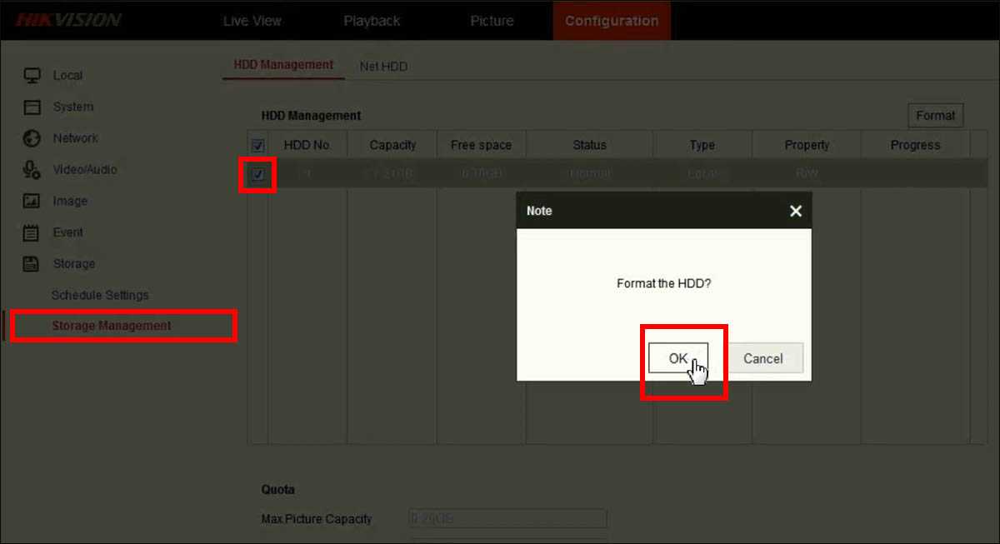Screen dimensions: 1000x544
Task: Click the Max.Picture Capacity field
Action: [507, 518]
